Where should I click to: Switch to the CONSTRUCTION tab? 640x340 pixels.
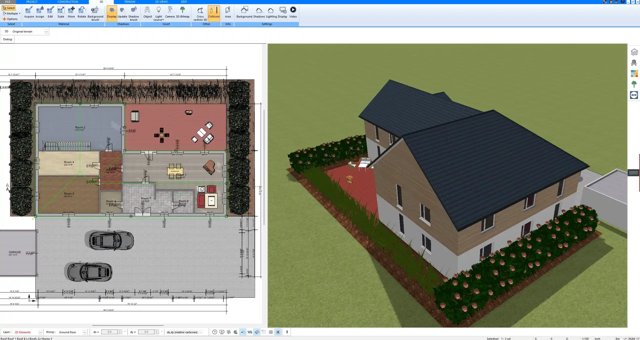coord(68,2)
